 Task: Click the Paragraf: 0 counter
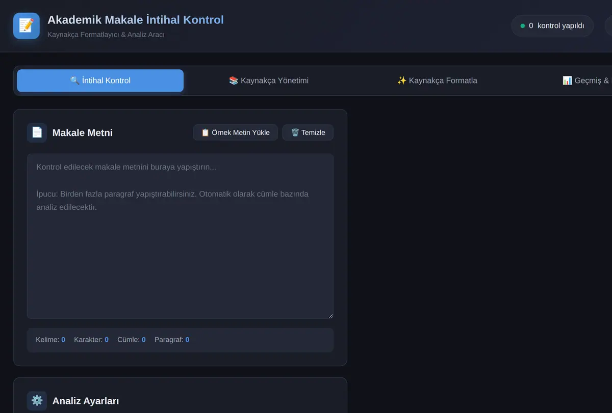(x=172, y=340)
